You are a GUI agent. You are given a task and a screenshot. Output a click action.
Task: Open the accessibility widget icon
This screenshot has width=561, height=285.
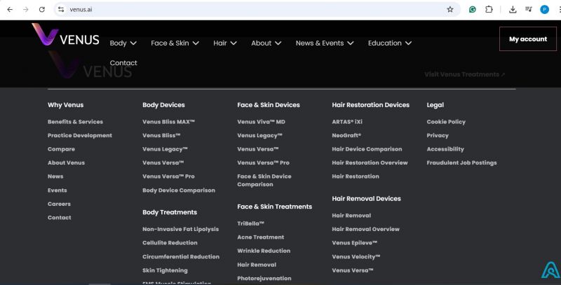[x=551, y=270]
